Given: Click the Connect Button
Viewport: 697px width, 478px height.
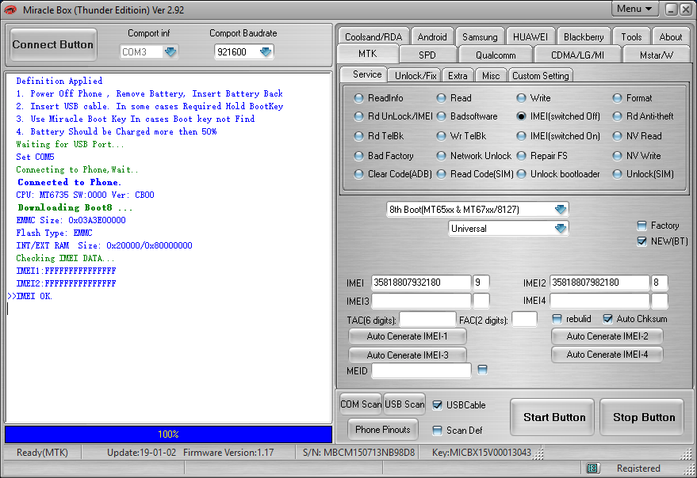Looking at the screenshot, I should point(53,44).
